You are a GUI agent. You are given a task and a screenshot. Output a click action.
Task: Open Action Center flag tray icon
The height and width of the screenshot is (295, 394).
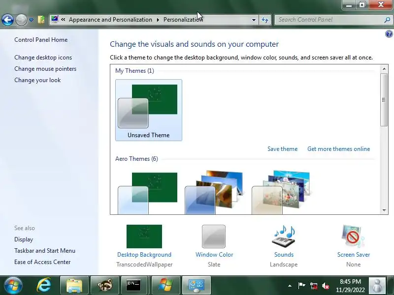point(301,286)
